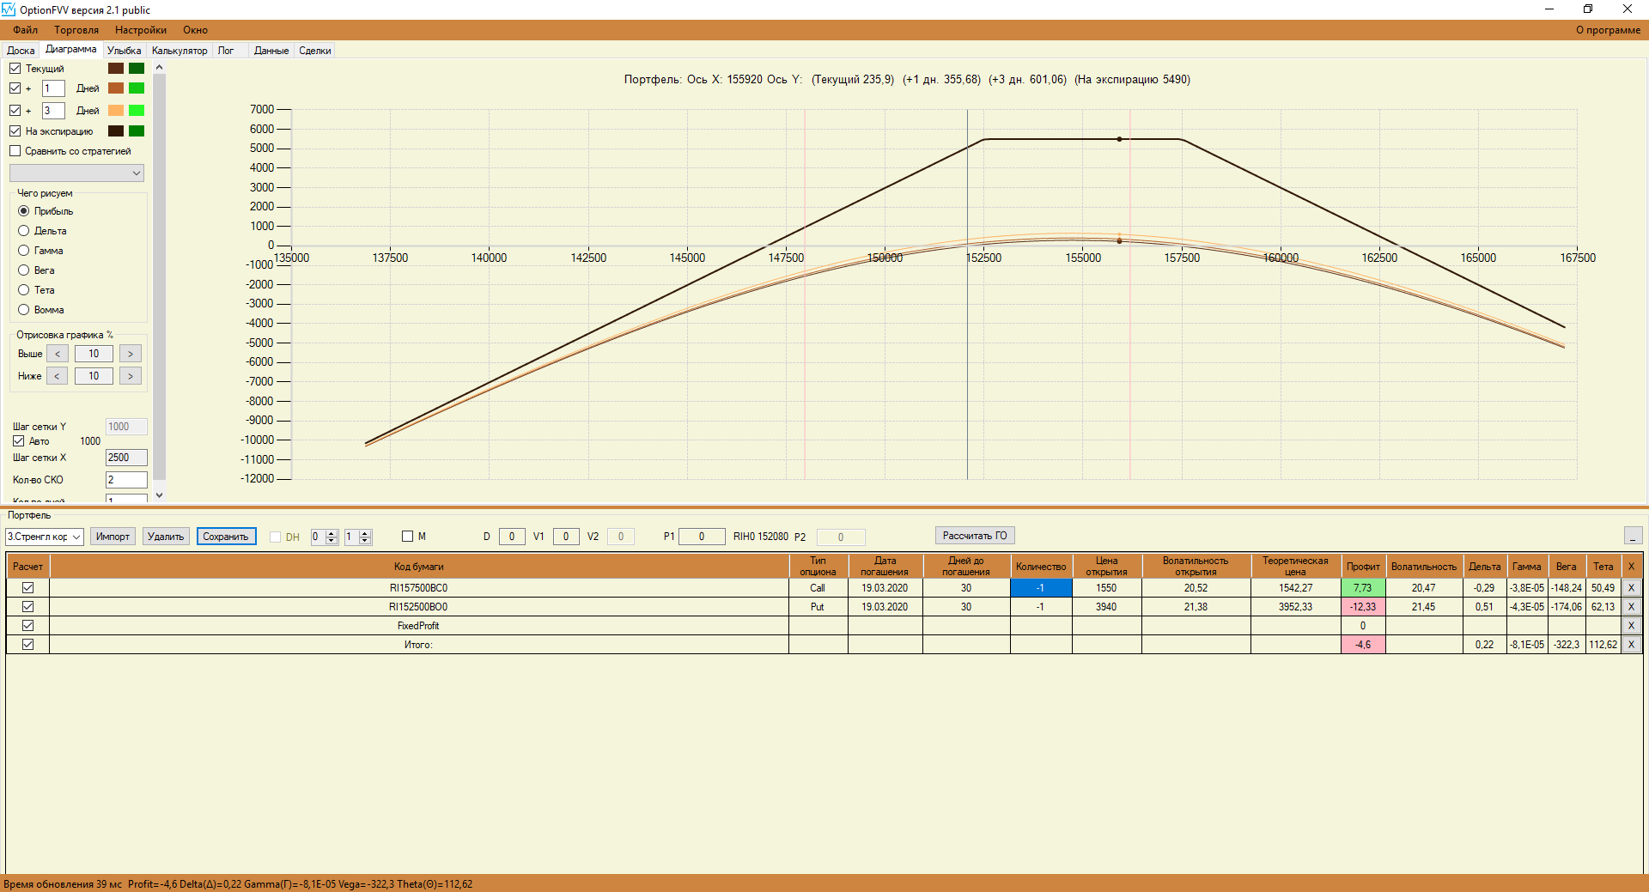
Task: Select the Гамма radio button
Action: [24, 251]
